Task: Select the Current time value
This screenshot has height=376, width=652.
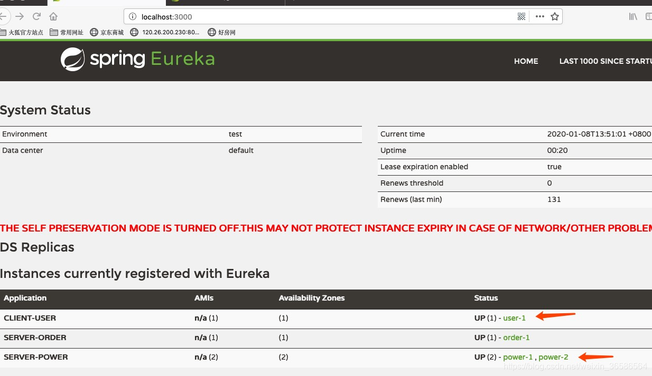Action: tap(599, 134)
